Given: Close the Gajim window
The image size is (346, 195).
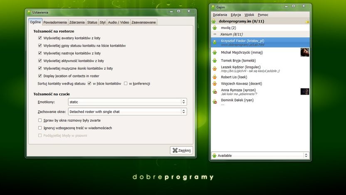Looking at the screenshot, I should [304, 6].
